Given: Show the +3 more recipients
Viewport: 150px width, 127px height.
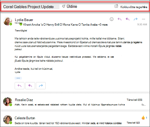Looking at the screenshot, I should click(x=103, y=25).
